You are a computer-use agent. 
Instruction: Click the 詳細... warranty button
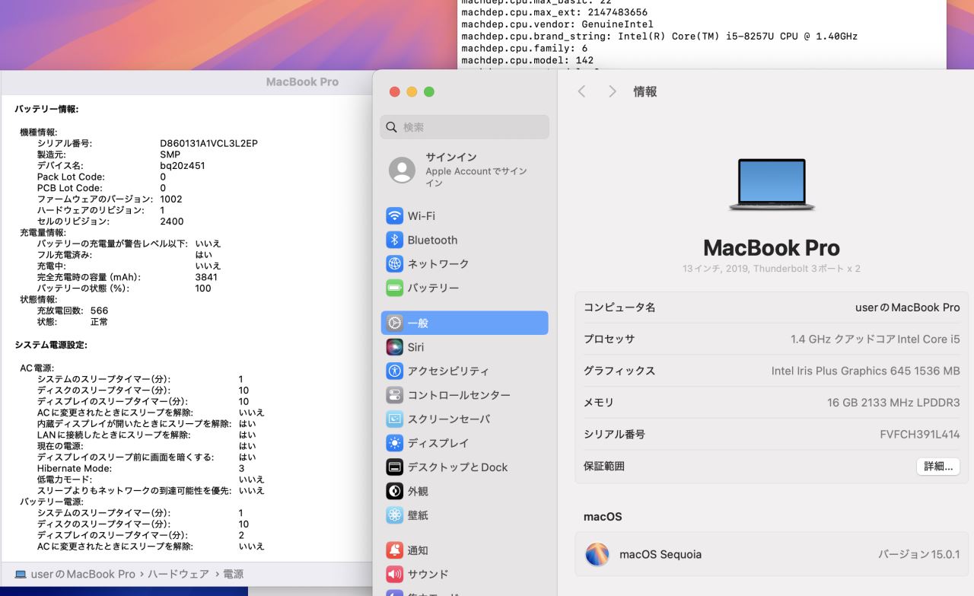click(x=937, y=467)
